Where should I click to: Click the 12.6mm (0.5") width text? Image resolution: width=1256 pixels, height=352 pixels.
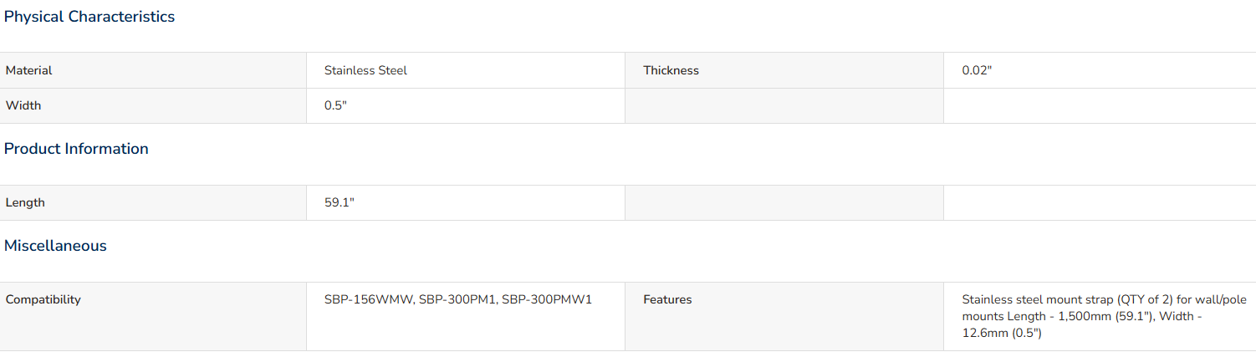click(x=1002, y=333)
